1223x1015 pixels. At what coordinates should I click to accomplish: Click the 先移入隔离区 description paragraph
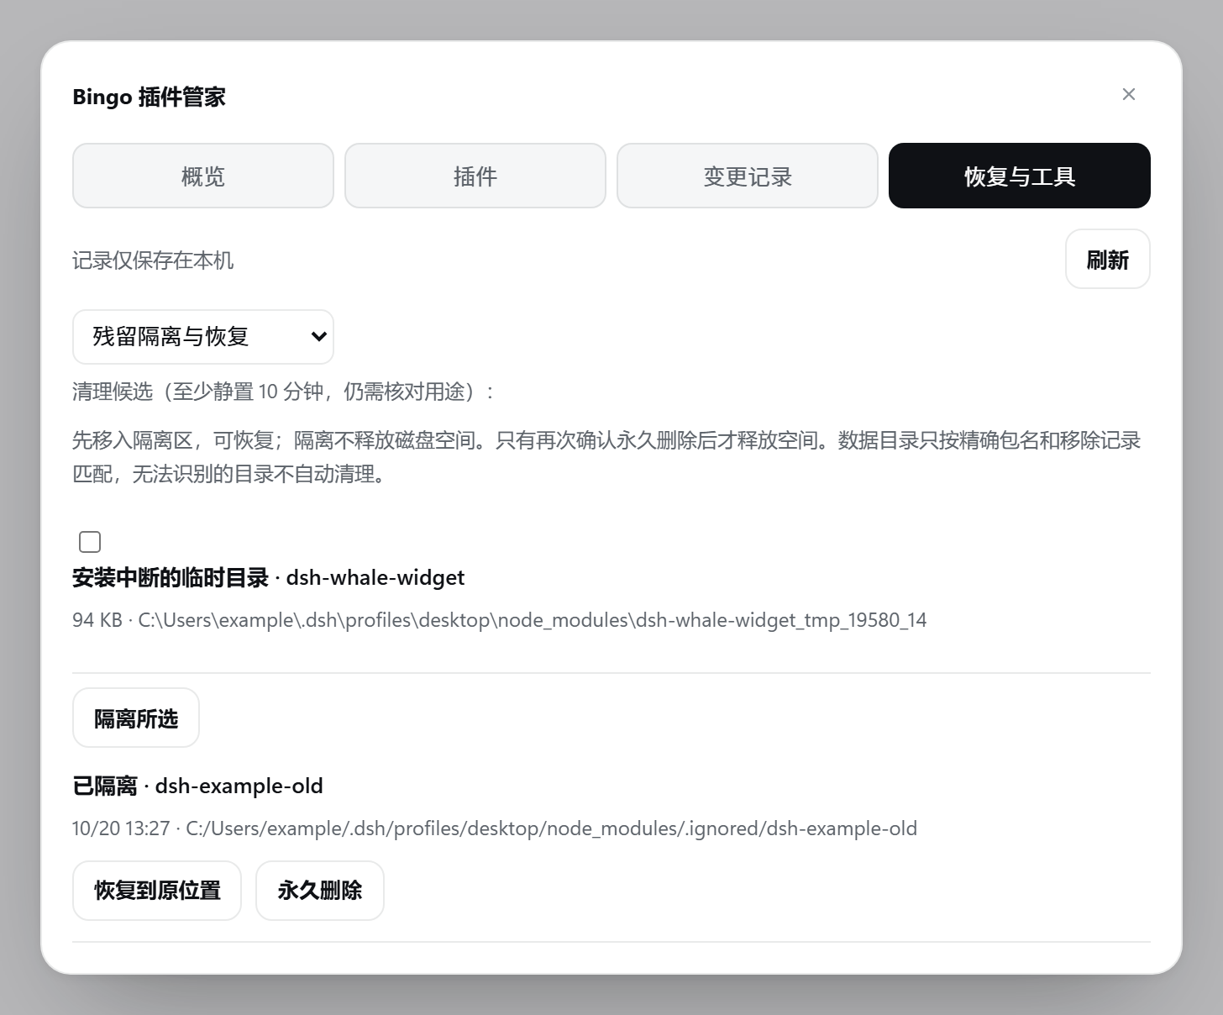(x=606, y=457)
